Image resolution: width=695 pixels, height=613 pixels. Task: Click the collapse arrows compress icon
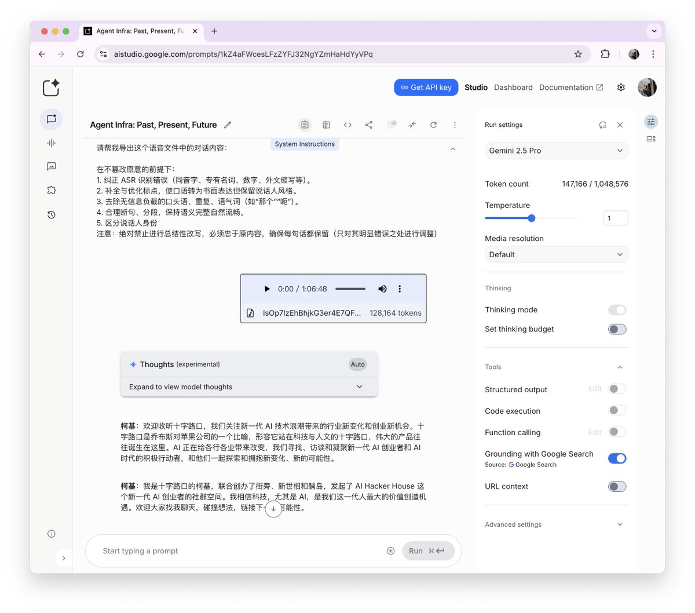[412, 125]
